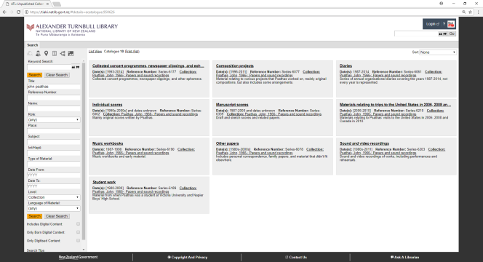Click the Keyword Search input field

click(49, 67)
